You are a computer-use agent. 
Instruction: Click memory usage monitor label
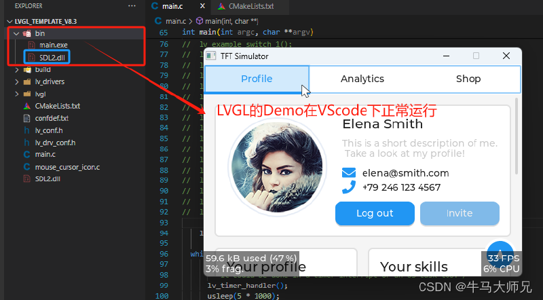(x=251, y=263)
